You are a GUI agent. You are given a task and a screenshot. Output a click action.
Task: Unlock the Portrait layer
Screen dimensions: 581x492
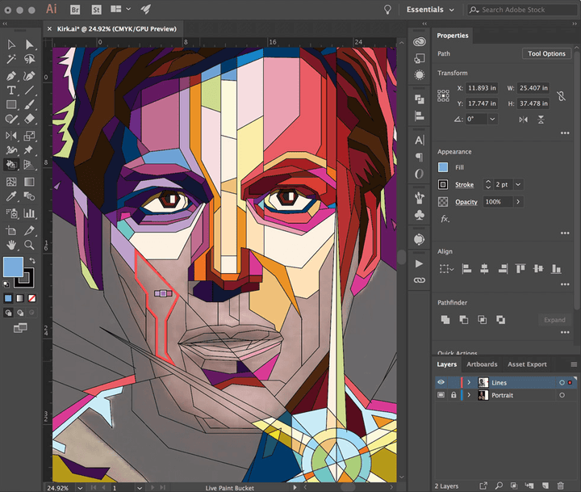click(452, 396)
